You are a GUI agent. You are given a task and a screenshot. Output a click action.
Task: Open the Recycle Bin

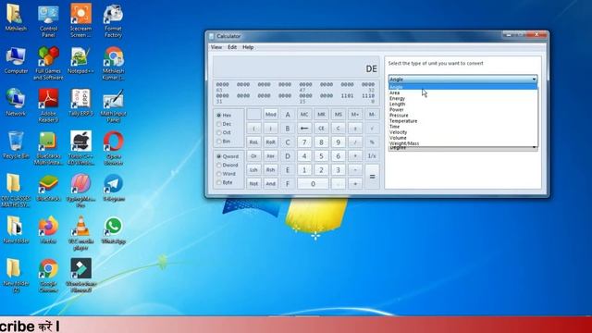click(16, 145)
